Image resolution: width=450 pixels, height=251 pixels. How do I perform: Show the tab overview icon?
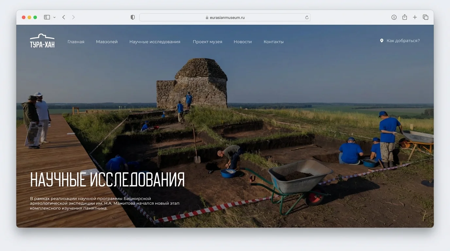click(425, 17)
